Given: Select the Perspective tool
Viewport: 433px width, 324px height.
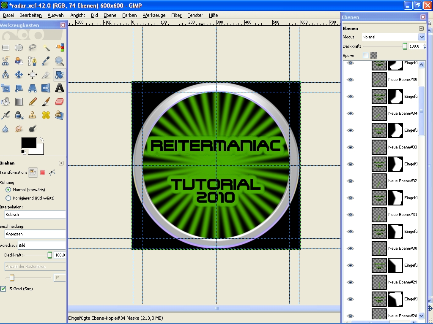Looking at the screenshot, I should 32,88.
